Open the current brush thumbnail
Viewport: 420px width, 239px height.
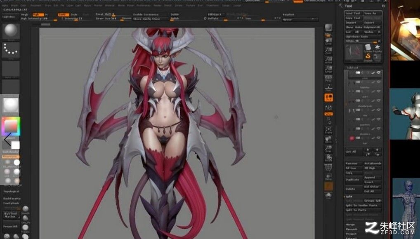point(11,32)
